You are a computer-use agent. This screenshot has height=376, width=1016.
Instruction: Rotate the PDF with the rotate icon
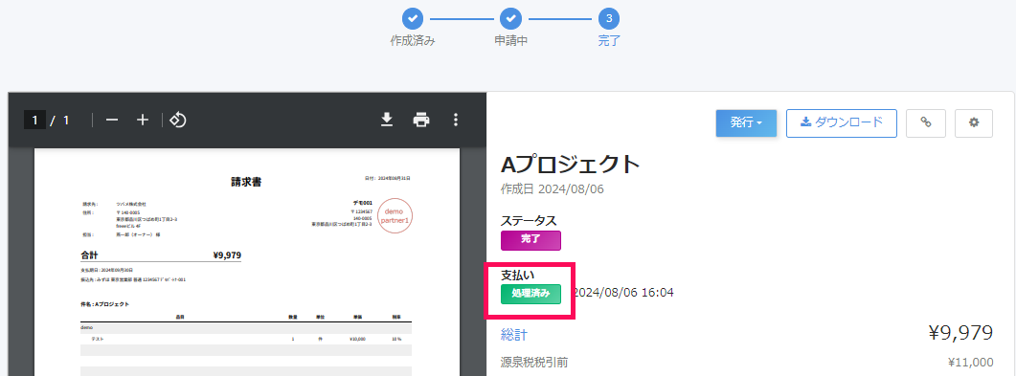point(177,121)
